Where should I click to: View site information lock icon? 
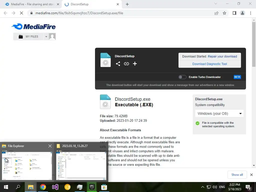pos(31,13)
